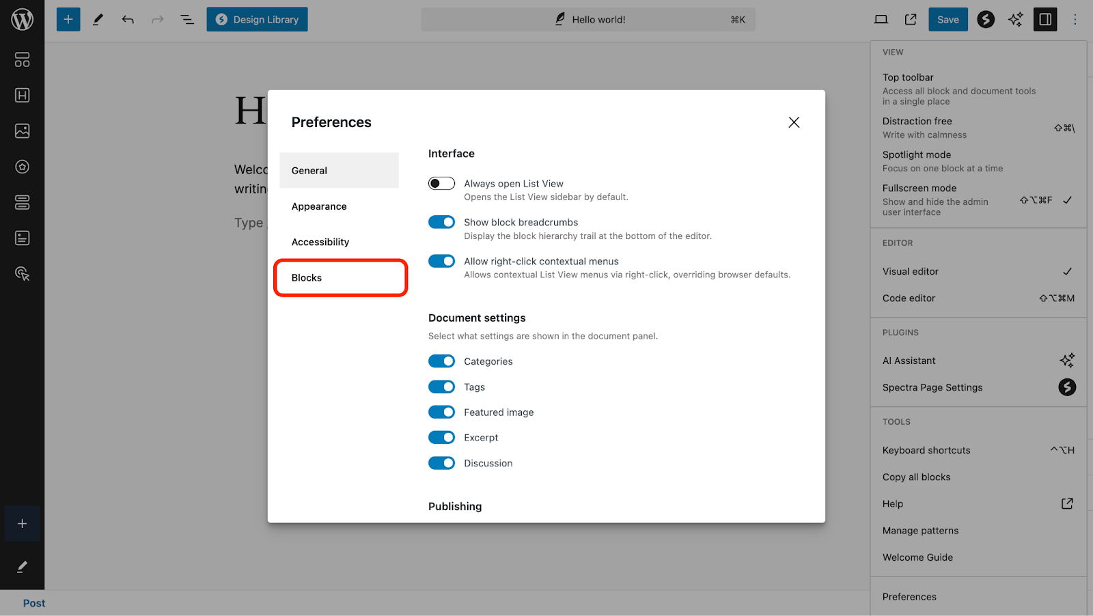Screen dimensions: 1093x616
Task: Undo the last change
Action: [128, 19]
